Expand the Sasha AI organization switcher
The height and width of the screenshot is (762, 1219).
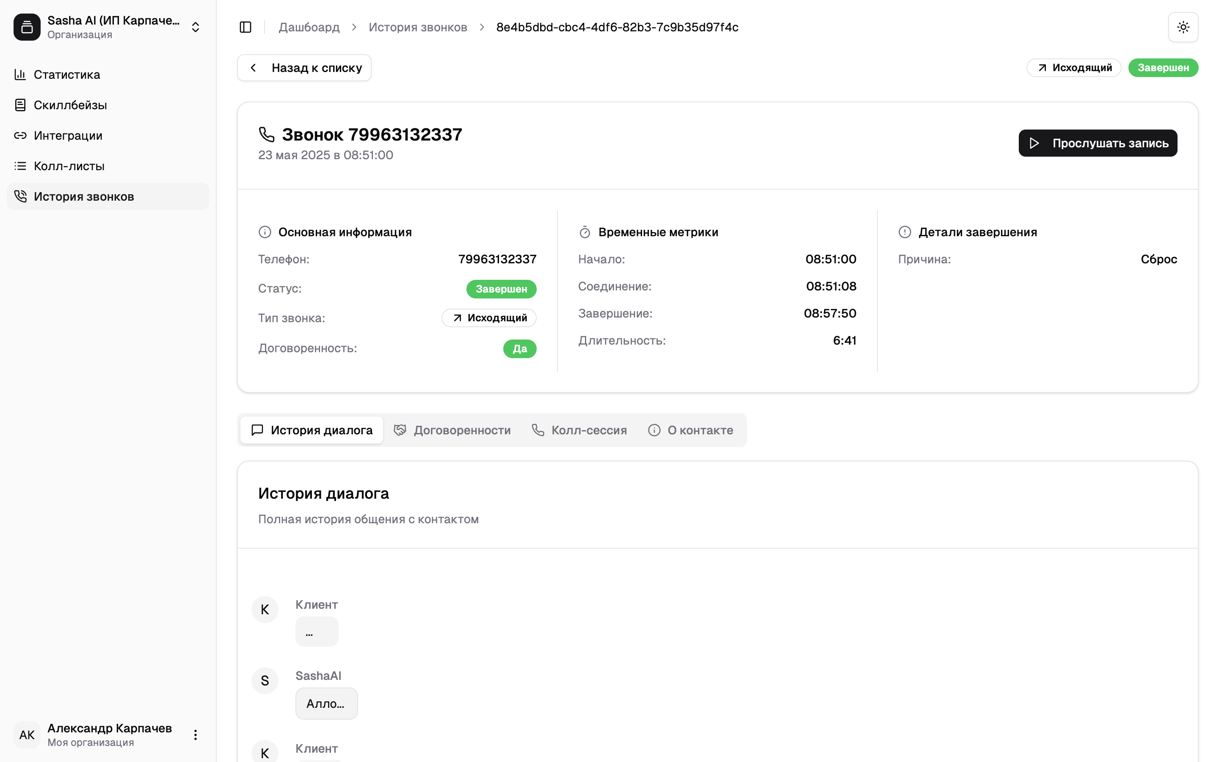coord(196,27)
